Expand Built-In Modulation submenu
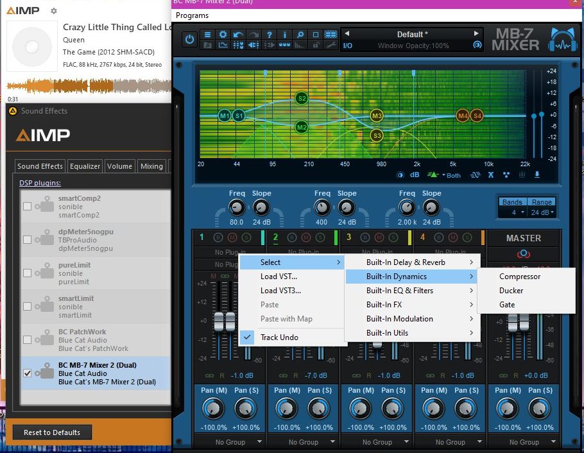 413,319
